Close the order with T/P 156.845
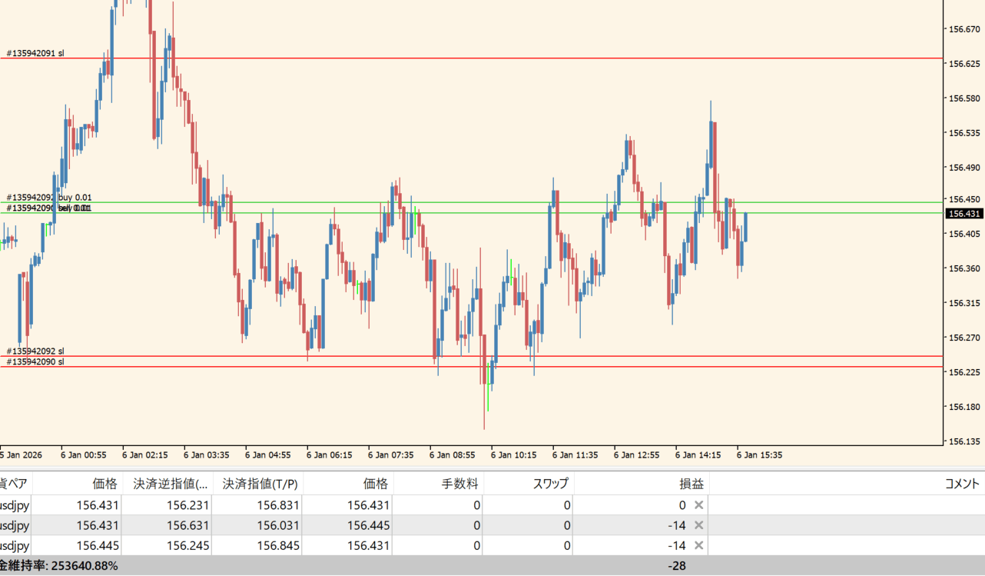985x576 pixels. coord(698,545)
